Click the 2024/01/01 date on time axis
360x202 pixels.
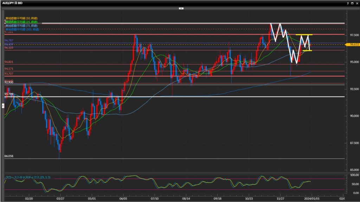[x=311, y=198]
